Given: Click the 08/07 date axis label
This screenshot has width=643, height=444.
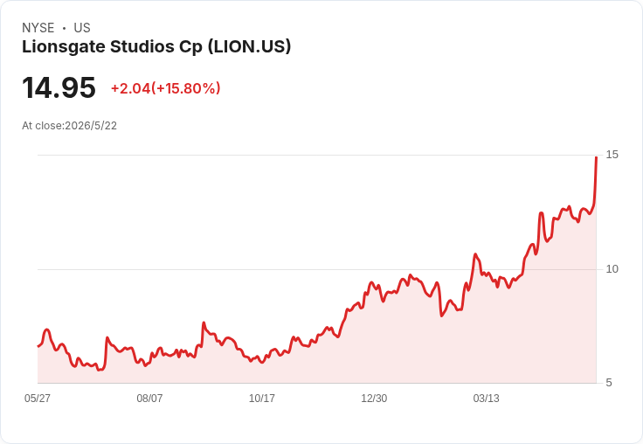Looking at the screenshot, I should [149, 398].
